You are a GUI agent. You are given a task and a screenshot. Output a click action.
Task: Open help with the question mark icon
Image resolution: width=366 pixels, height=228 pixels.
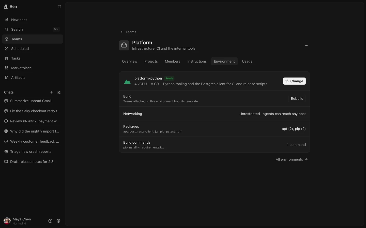50,221
